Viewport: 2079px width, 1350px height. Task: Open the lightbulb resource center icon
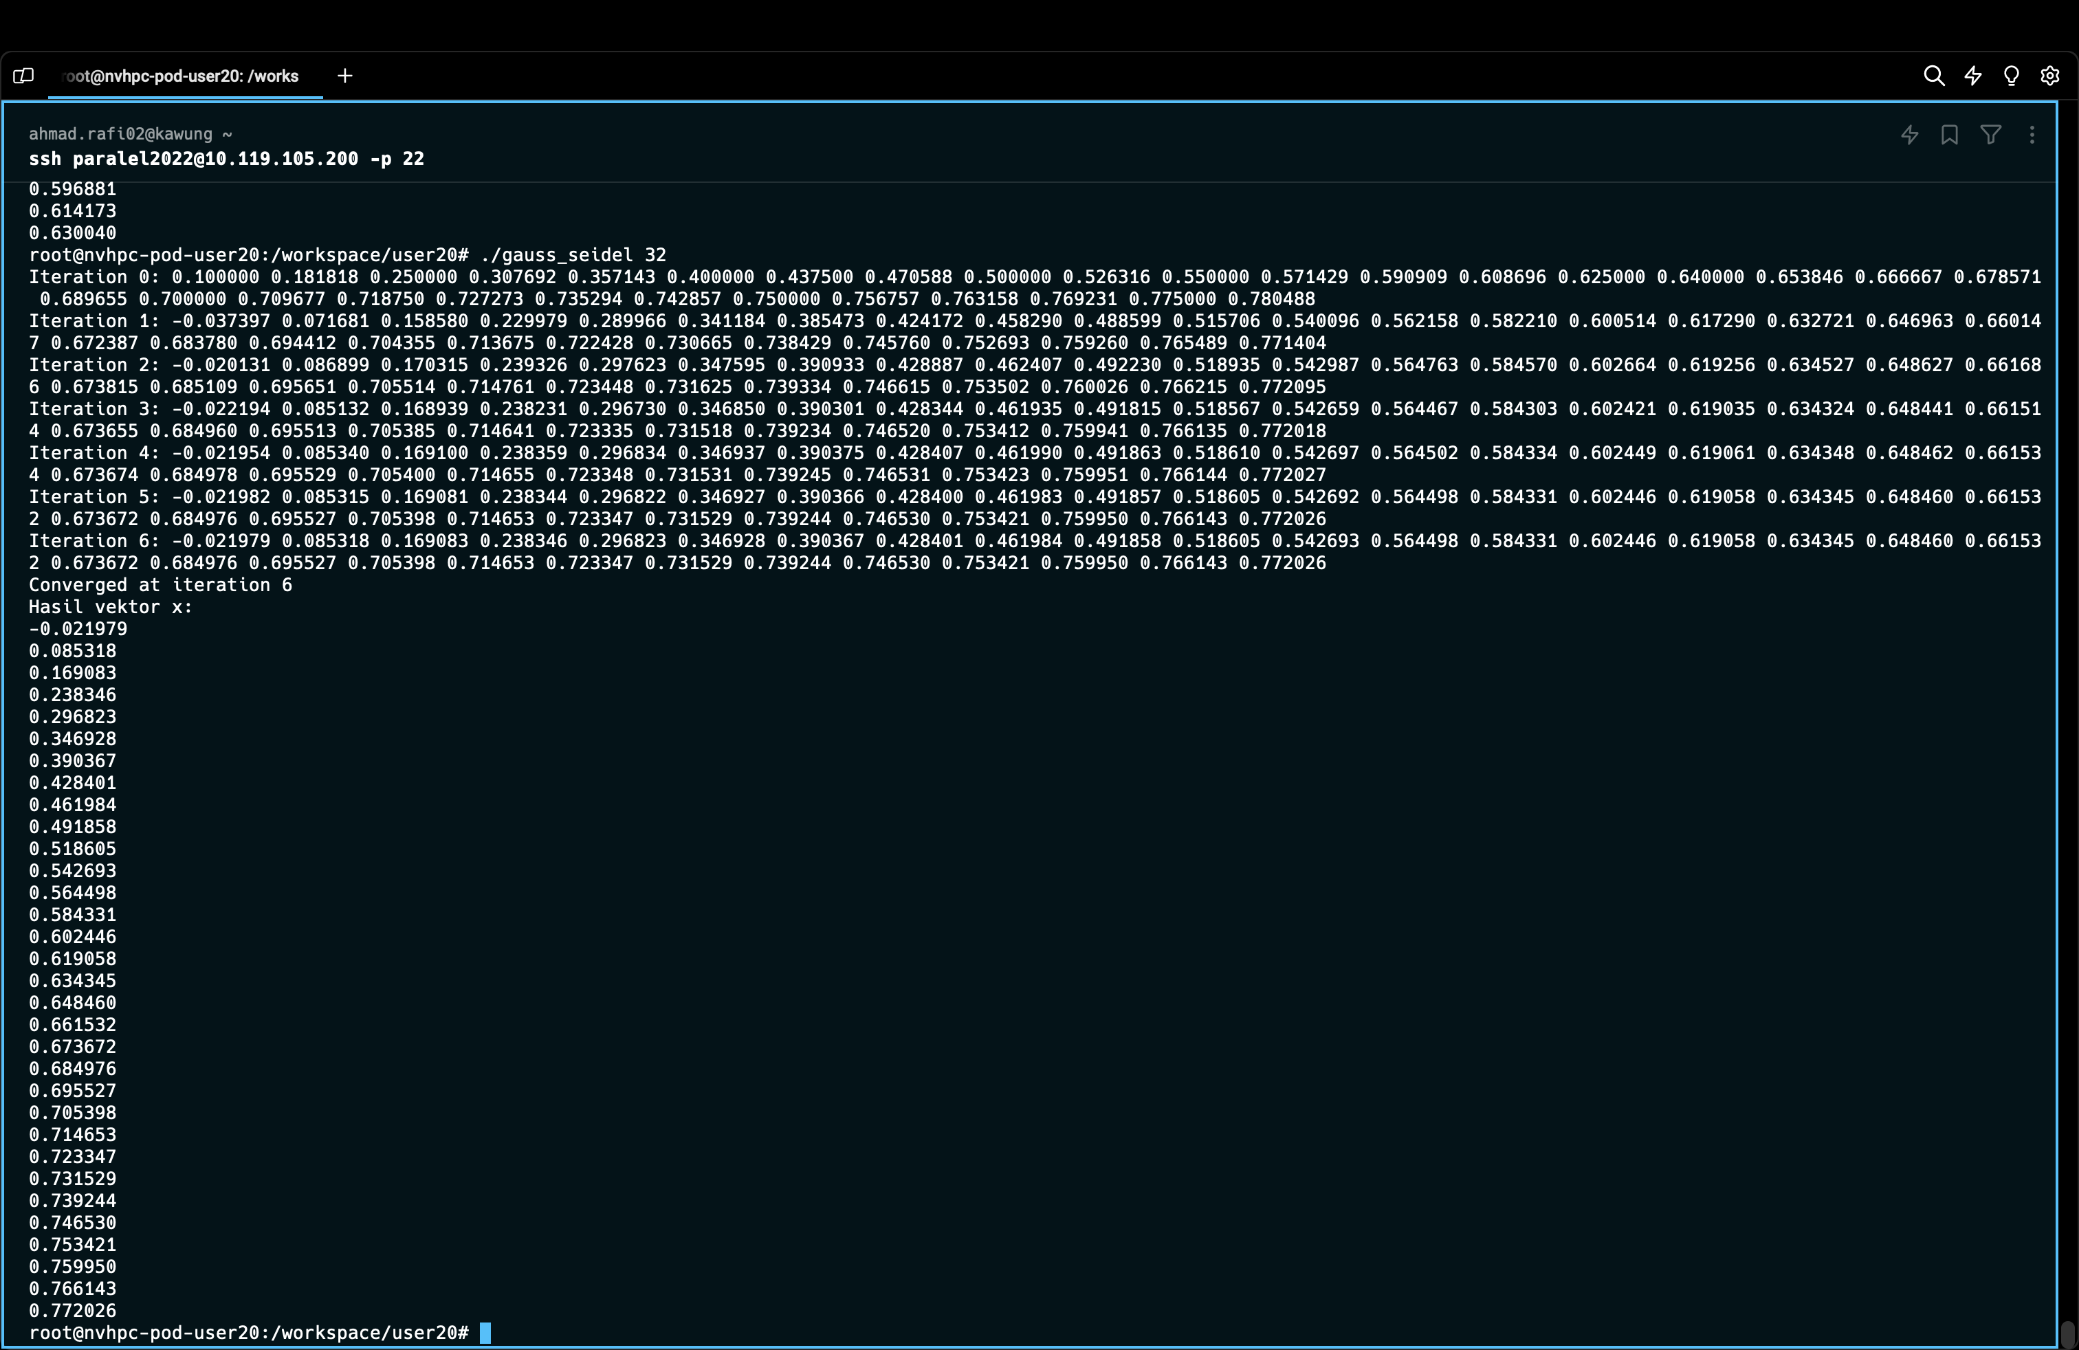pos(2011,76)
